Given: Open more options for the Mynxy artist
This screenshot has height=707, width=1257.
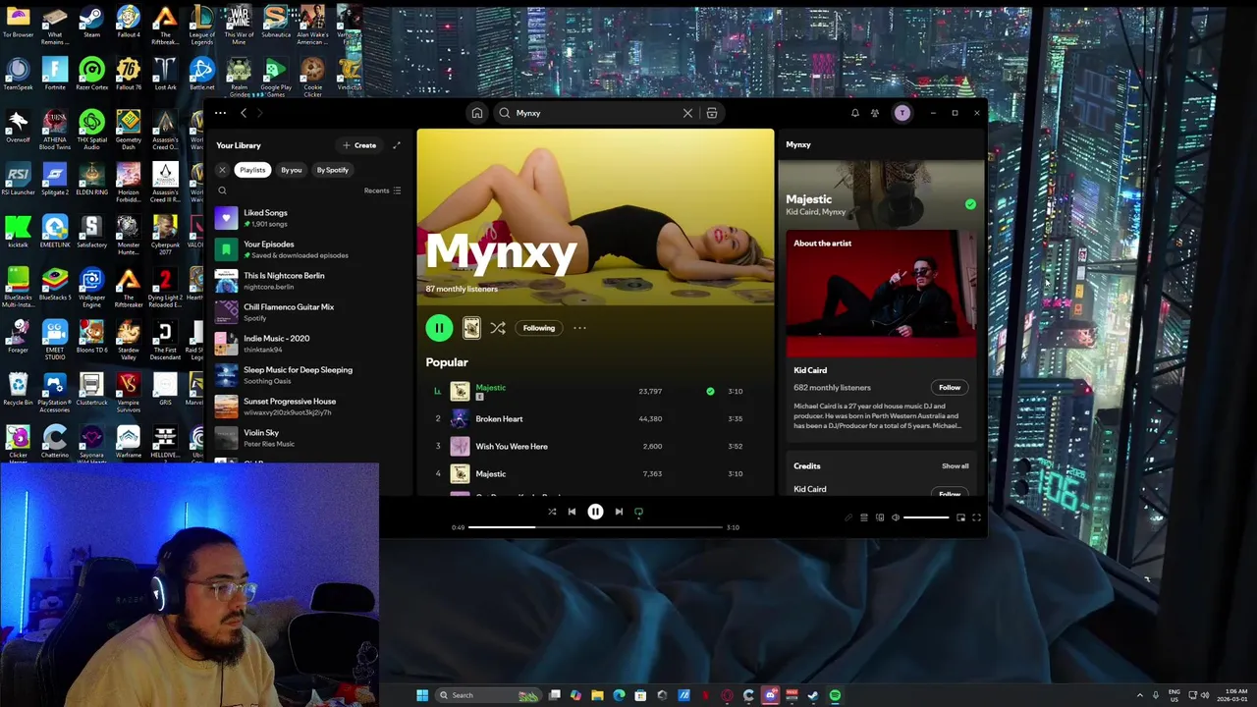Looking at the screenshot, I should click(x=579, y=328).
